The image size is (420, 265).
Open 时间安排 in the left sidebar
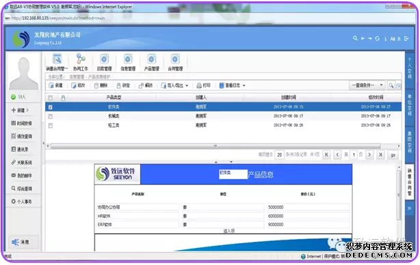point(22,123)
